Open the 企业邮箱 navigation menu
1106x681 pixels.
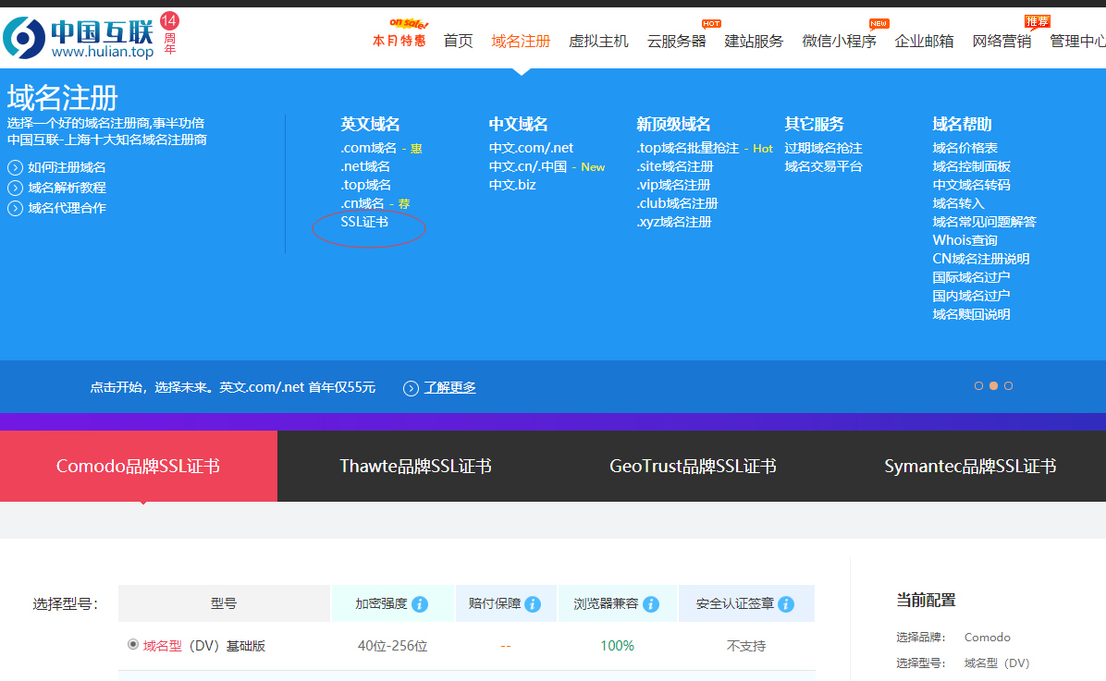click(x=924, y=41)
